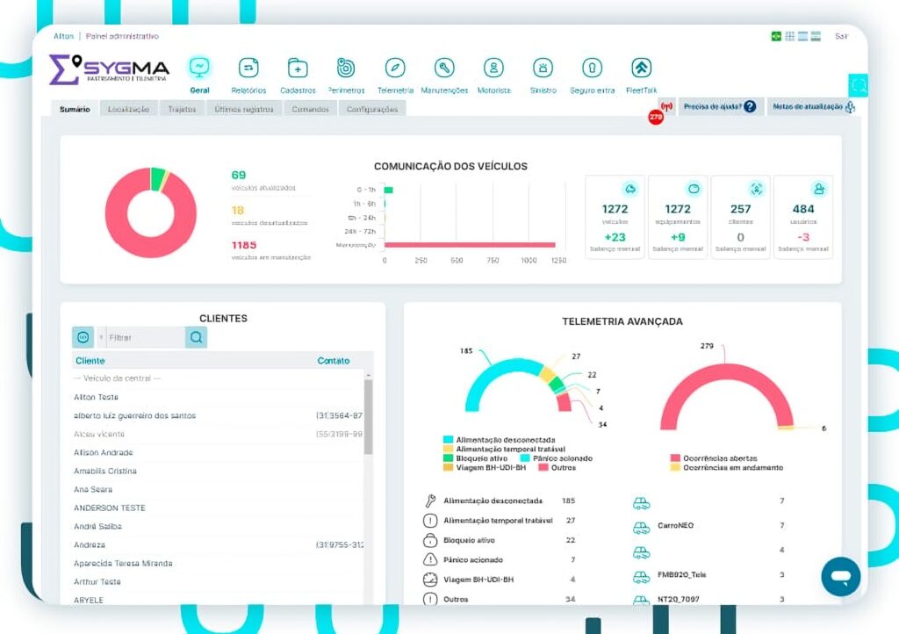899x634 pixels.
Task: Switch to the Últimos registros tab
Action: tap(244, 109)
